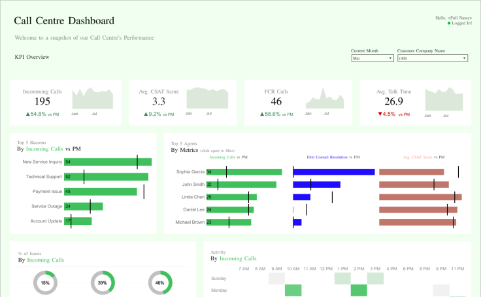
Task: Click the First Contact Resolution column header
Action: 327,157
